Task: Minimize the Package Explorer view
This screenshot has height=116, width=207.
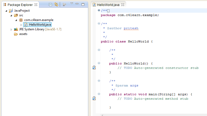Action: pos(77,4)
